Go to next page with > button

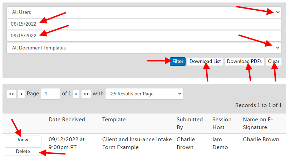point(76,94)
